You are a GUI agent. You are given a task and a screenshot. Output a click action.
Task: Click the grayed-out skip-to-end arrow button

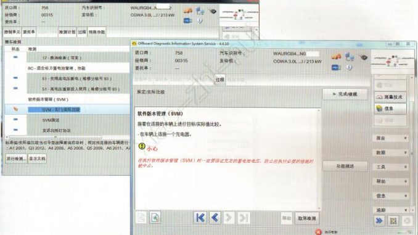pyautogui.click(x=244, y=218)
